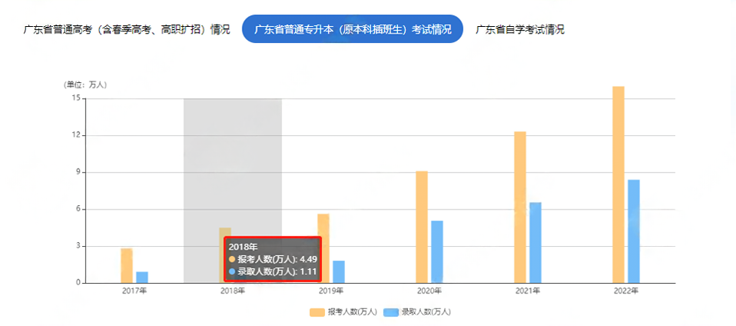Click the 2017年 blue 录取人数 bar
736x326 pixels.
click(142, 277)
